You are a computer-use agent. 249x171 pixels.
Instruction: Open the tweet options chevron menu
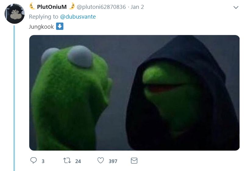pos(236,7)
